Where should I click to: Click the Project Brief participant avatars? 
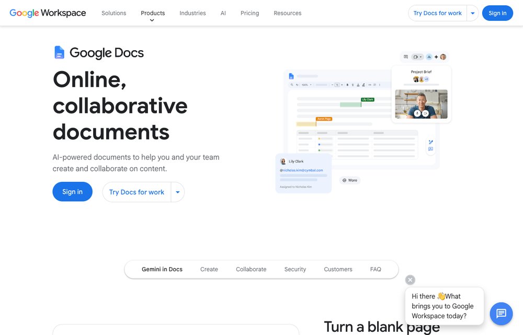(421, 79)
